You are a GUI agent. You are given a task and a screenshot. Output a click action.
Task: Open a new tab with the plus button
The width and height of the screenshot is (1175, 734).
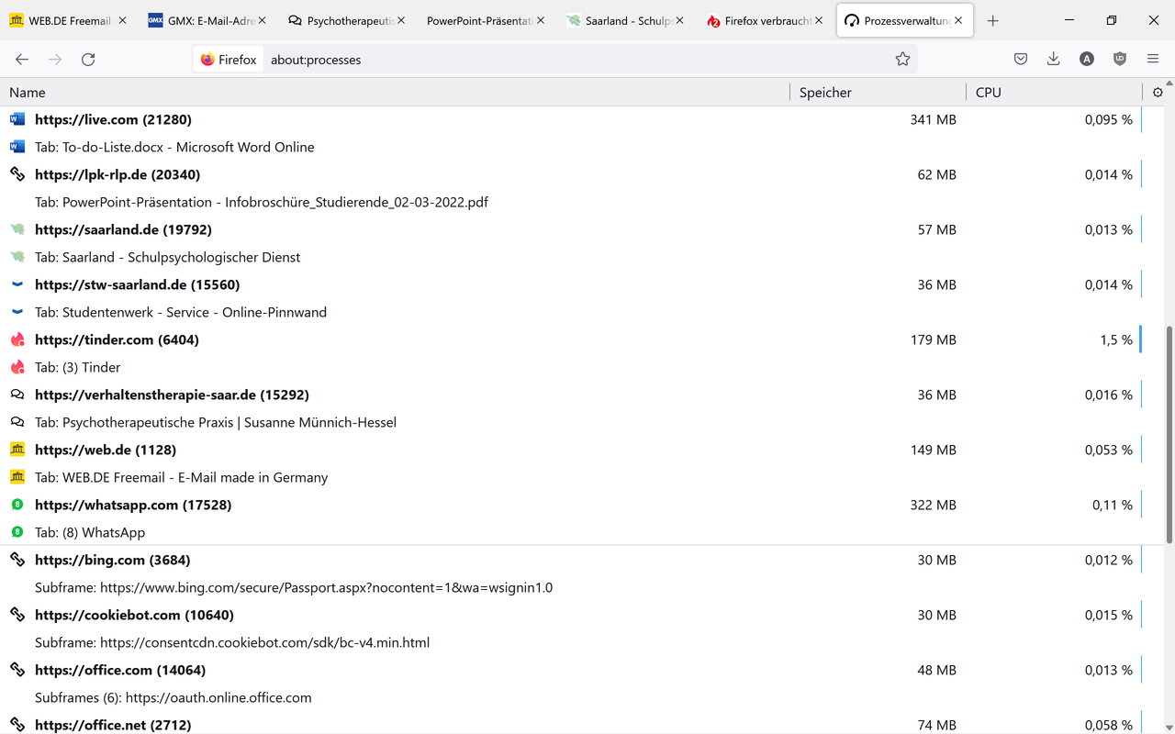tap(992, 20)
